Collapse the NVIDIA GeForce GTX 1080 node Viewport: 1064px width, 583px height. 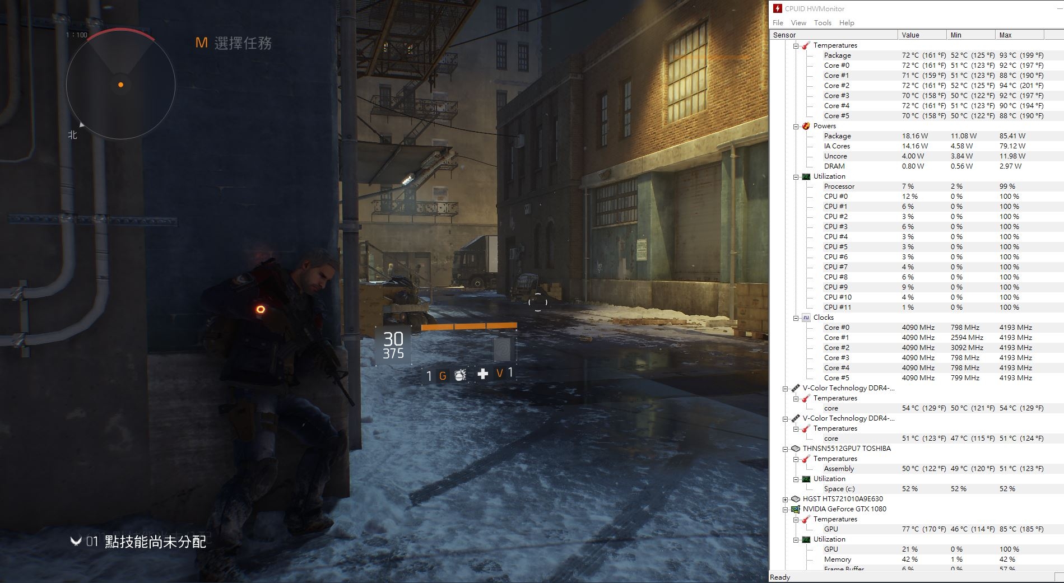coord(785,510)
